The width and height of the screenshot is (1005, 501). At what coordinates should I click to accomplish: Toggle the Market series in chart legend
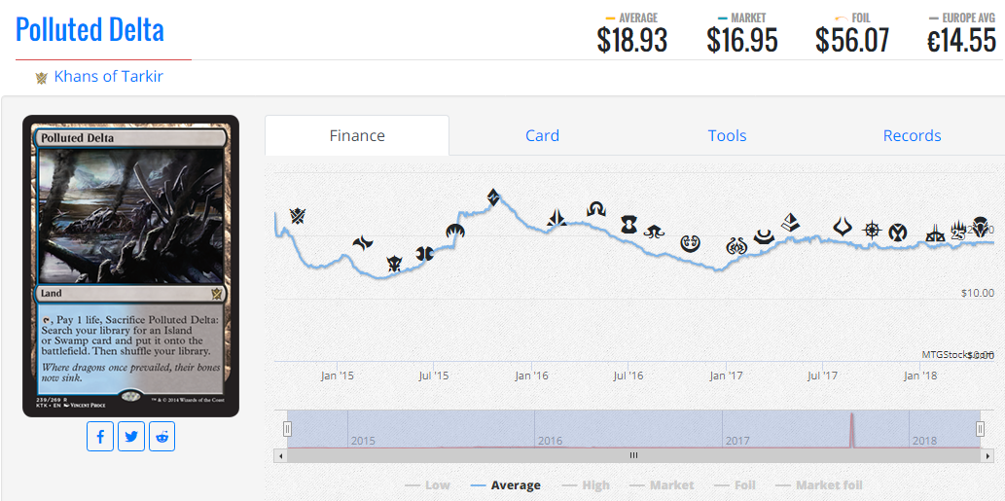[x=663, y=485]
